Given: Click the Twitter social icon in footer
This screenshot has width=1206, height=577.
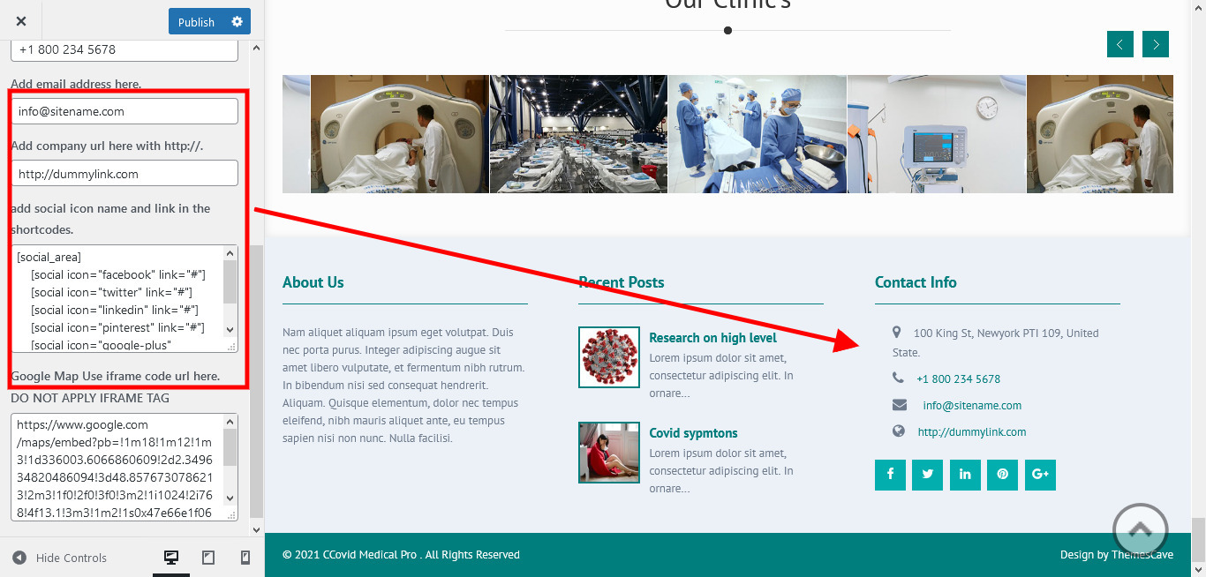Looking at the screenshot, I should 928,475.
